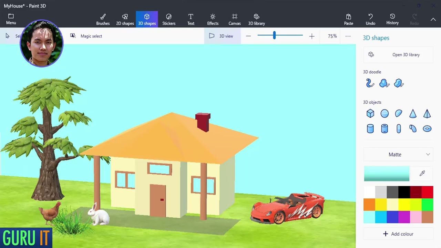Open the Matte material dropdown
This screenshot has width=441, height=248.
(x=398, y=154)
